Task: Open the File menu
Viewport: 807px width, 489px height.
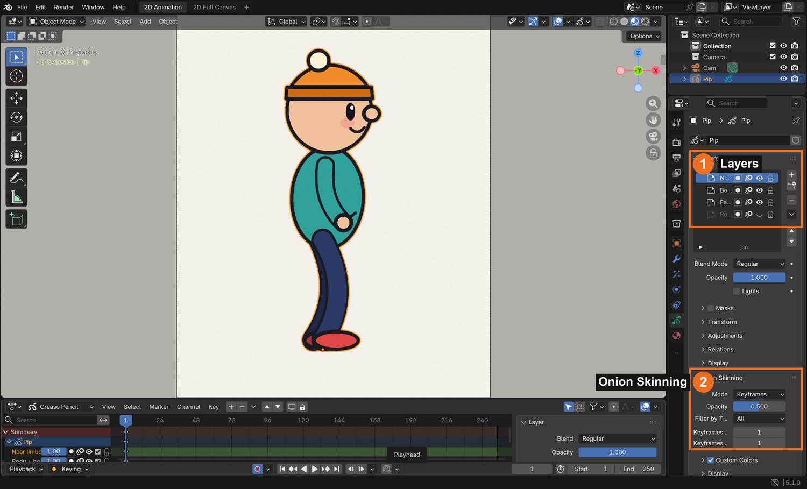Action: tap(22, 7)
